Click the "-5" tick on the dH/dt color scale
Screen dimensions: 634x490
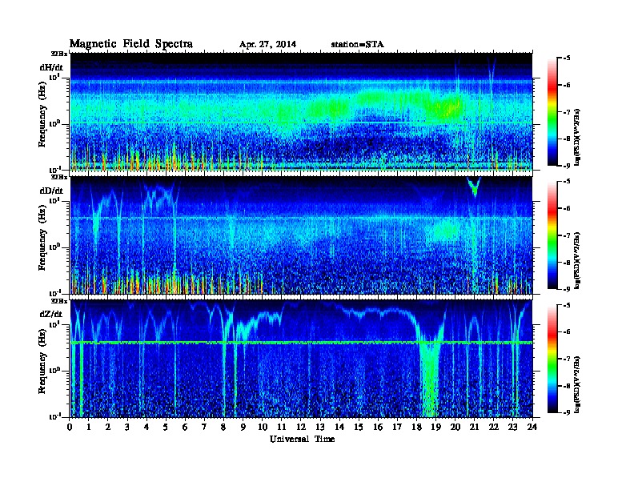[567, 58]
